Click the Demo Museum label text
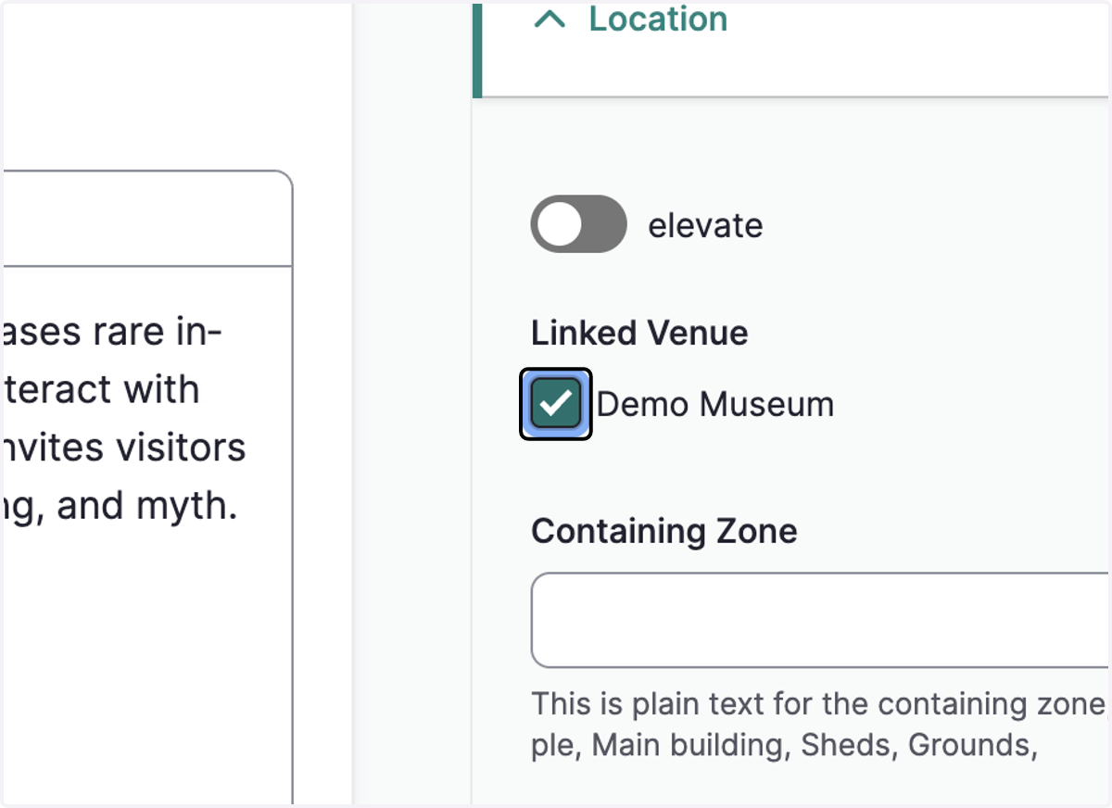The width and height of the screenshot is (1112, 808). [715, 404]
